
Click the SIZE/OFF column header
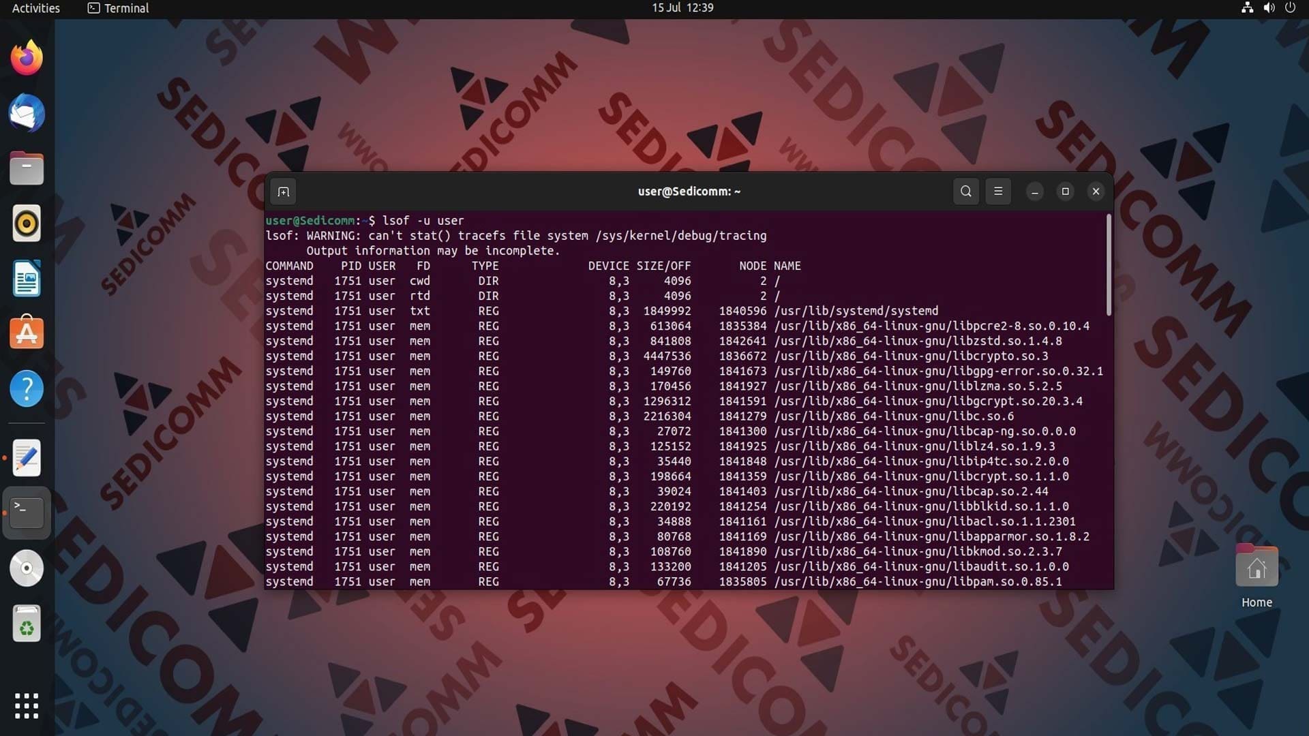coord(663,266)
